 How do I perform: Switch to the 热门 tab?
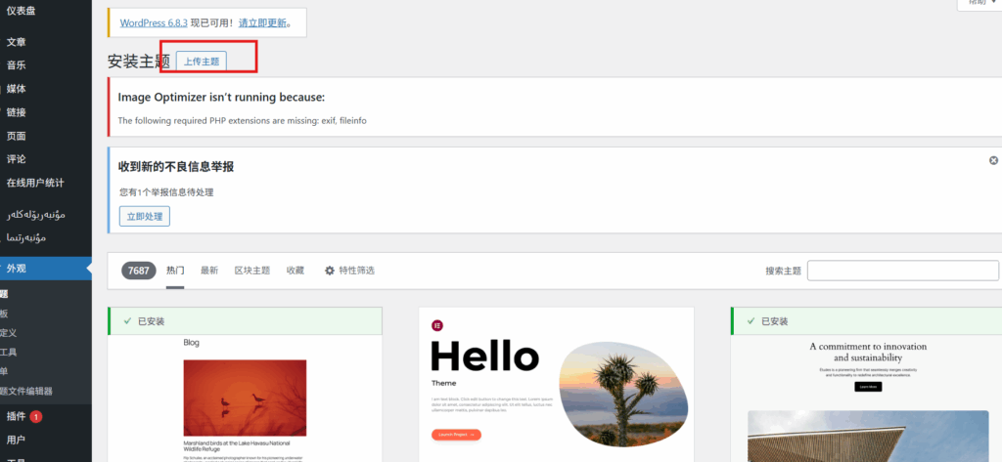175,271
